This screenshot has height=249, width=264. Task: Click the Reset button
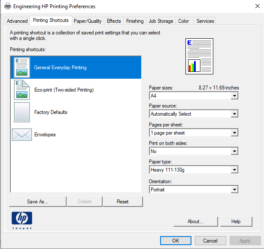pyautogui.click(x=123, y=202)
